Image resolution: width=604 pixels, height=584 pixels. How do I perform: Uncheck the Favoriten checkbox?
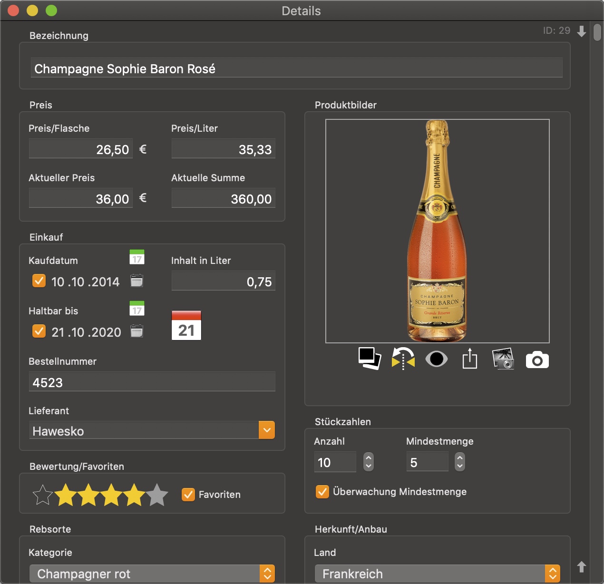(188, 495)
